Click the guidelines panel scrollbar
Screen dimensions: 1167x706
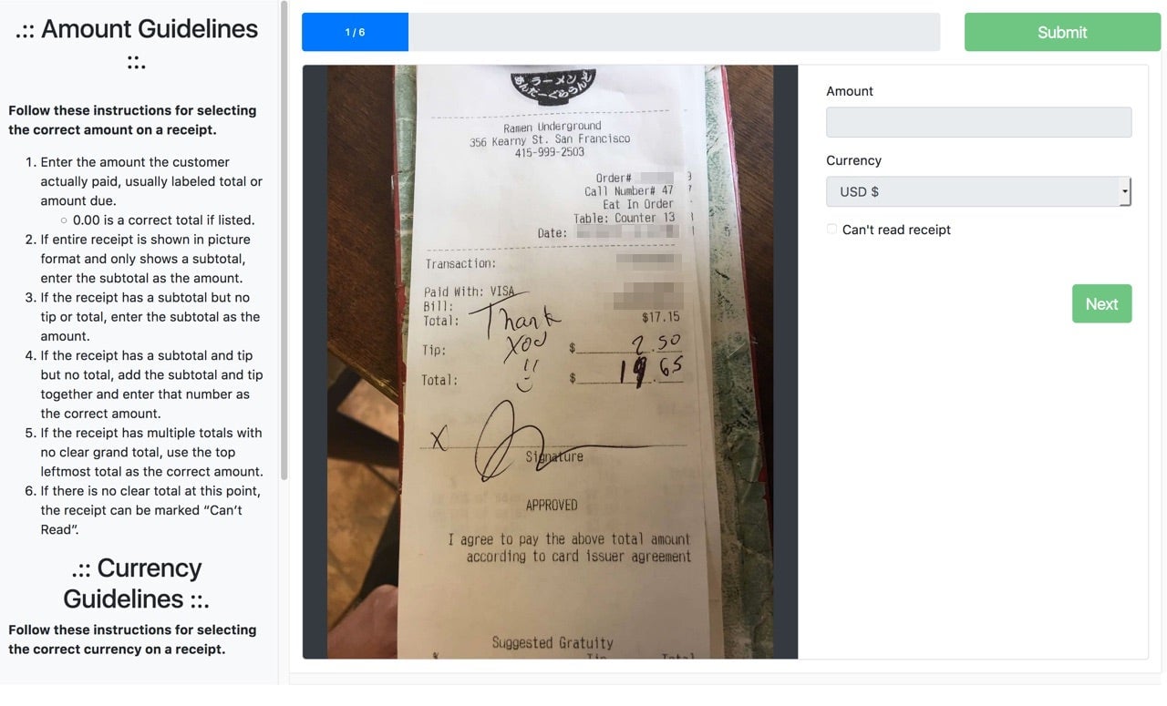pos(284,240)
